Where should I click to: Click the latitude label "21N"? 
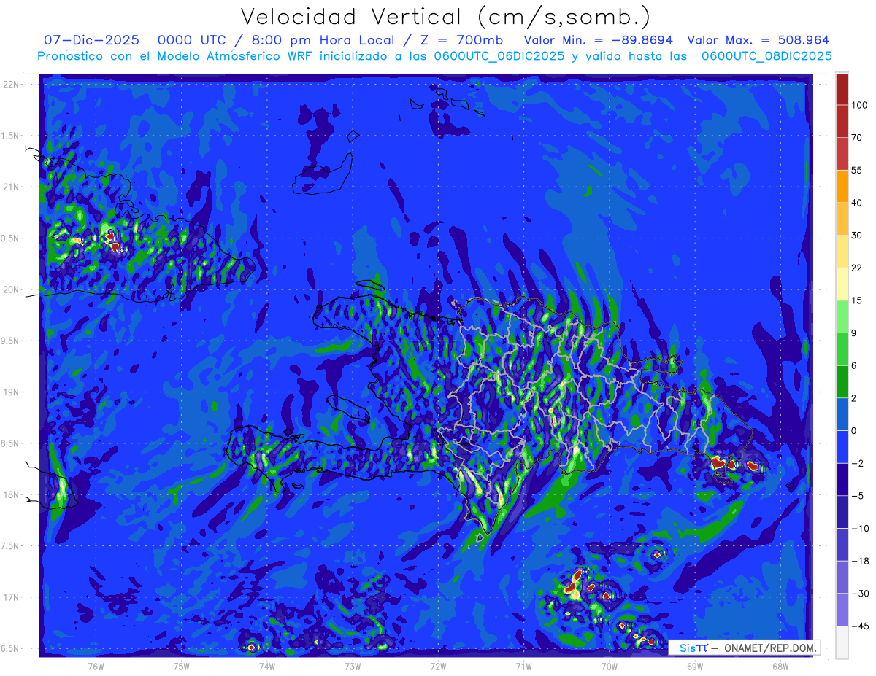coord(12,187)
